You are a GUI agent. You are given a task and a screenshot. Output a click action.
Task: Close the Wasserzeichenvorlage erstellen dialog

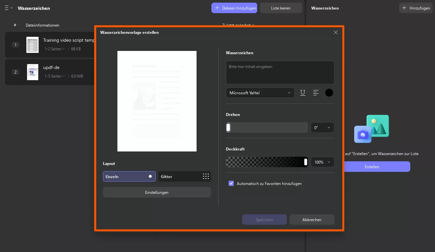point(336,32)
